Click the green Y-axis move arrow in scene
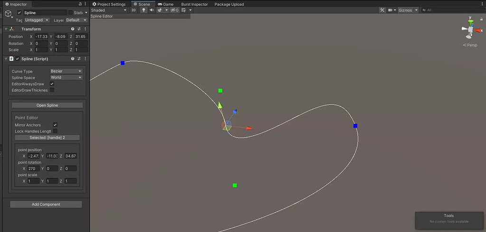This screenshot has height=232, width=486. click(x=220, y=105)
